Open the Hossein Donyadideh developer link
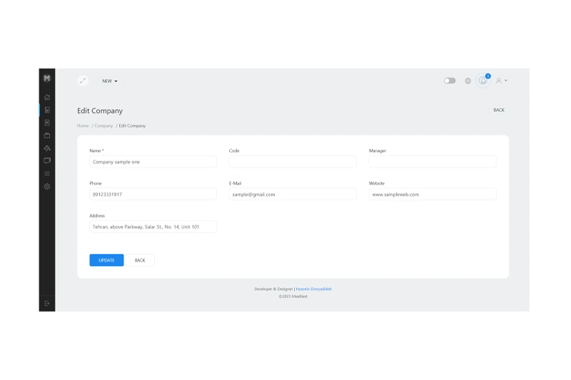 pos(313,289)
